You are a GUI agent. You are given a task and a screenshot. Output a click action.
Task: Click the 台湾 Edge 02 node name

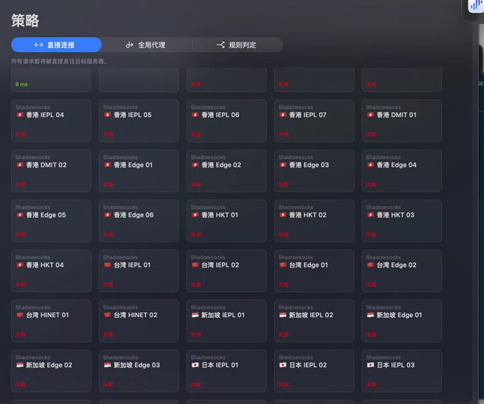(x=396, y=265)
